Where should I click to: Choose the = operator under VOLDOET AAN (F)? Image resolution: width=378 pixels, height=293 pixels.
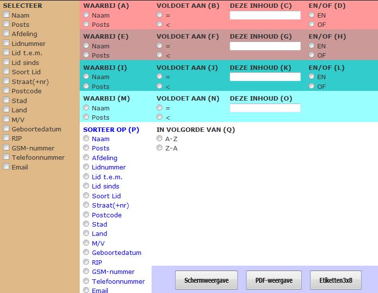(x=159, y=46)
